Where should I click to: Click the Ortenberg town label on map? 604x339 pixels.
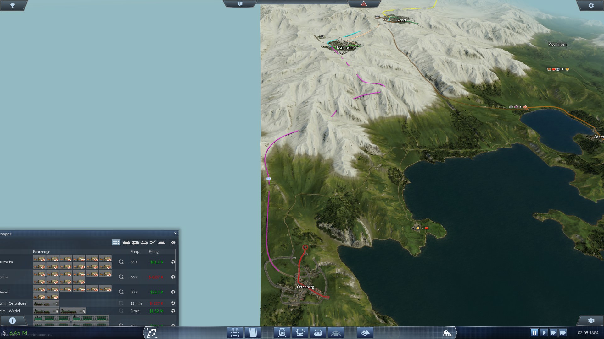click(305, 287)
